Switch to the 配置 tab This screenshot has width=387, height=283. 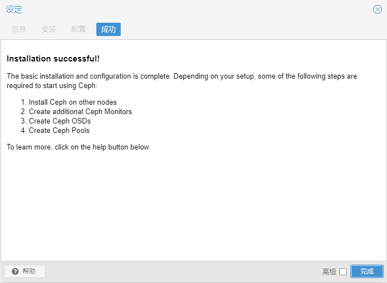point(79,29)
